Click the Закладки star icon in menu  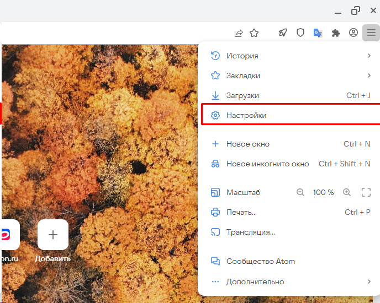[215, 75]
